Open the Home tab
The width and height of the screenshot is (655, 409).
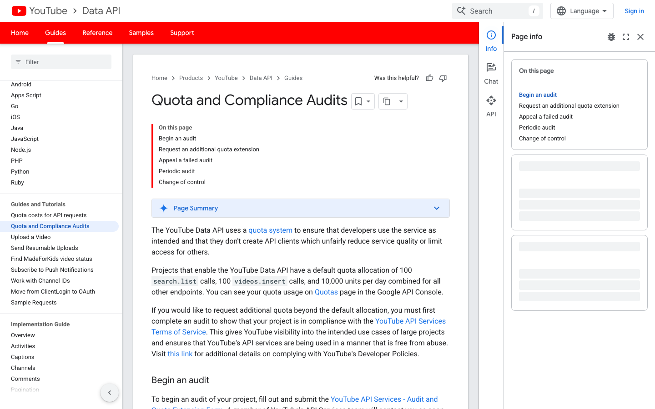[20, 33]
